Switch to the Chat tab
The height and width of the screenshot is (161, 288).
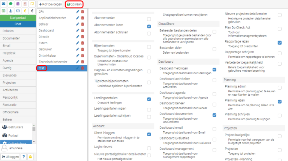pyautogui.click(x=18, y=24)
